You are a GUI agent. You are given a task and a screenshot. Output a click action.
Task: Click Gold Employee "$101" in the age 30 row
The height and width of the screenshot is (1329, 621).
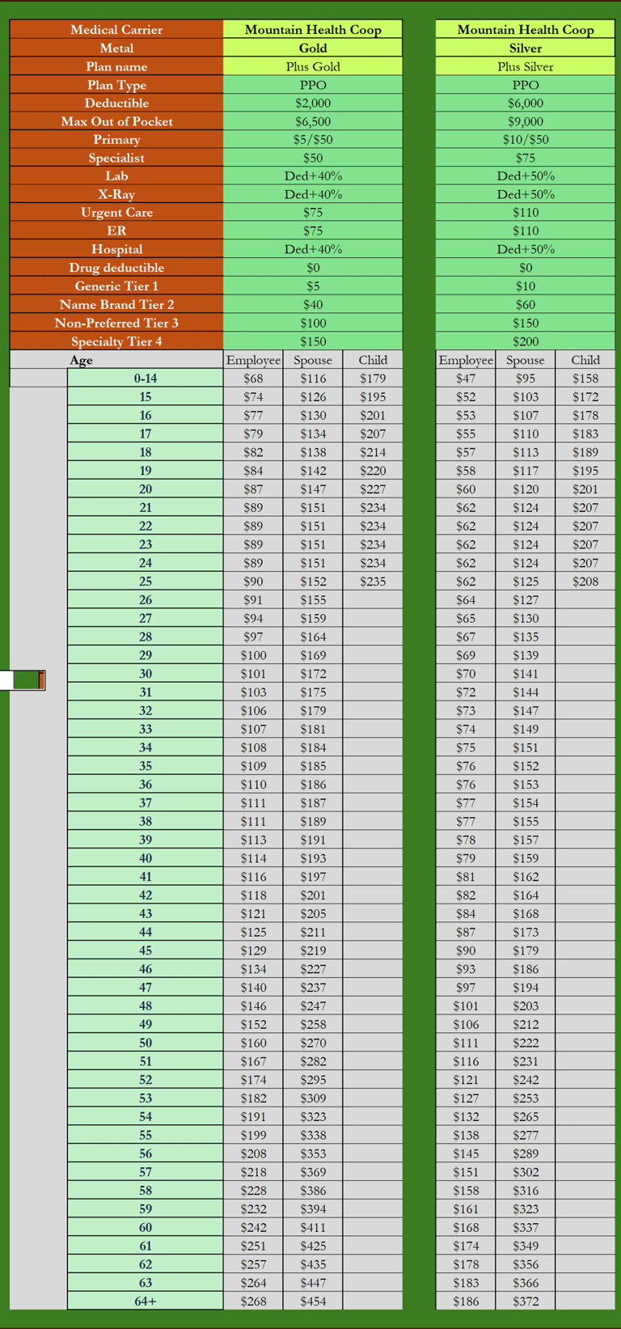(x=253, y=674)
